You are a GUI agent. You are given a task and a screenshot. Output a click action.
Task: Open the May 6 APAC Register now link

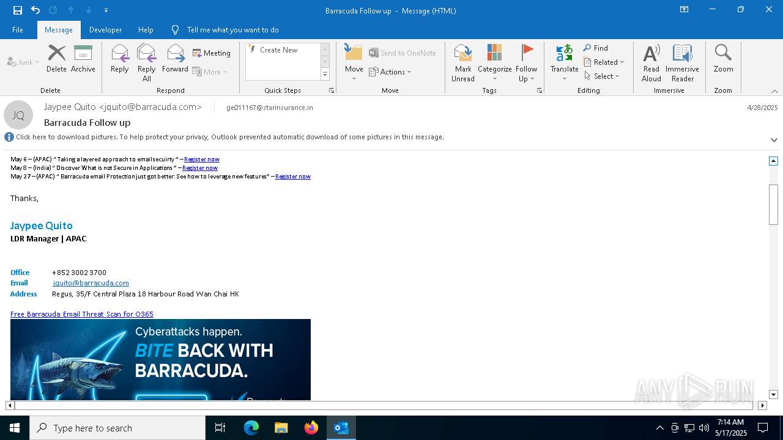click(x=202, y=159)
